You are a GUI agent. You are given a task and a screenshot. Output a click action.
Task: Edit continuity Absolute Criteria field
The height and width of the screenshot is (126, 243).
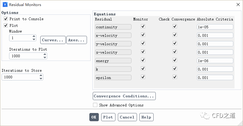coord(215,27)
